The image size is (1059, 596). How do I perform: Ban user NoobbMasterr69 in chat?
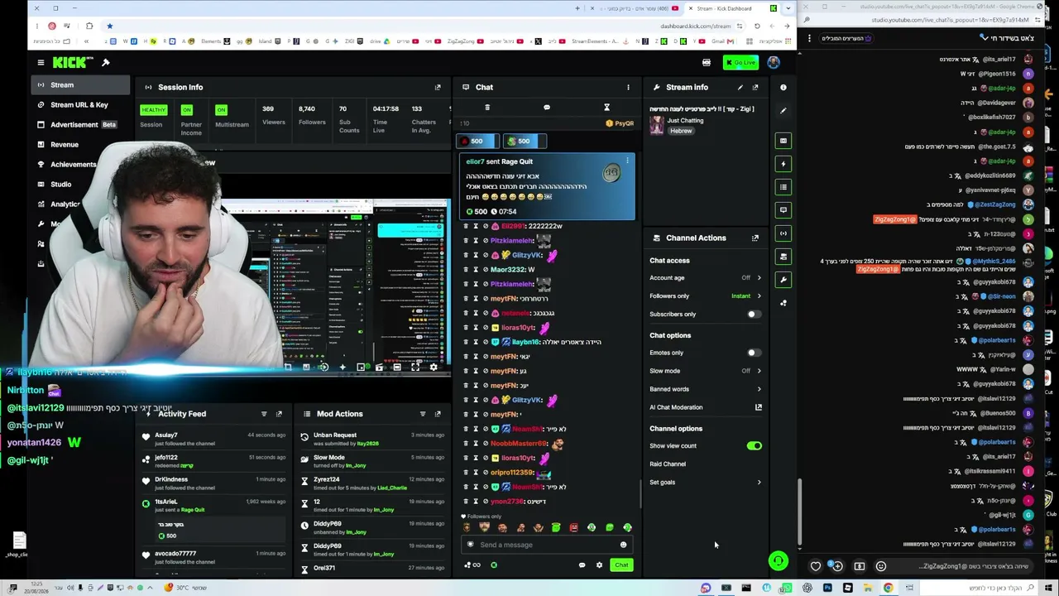coord(486,444)
